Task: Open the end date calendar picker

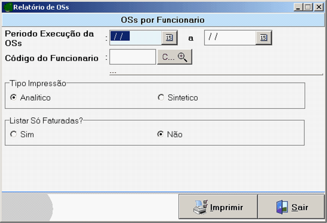Action: click(263, 38)
